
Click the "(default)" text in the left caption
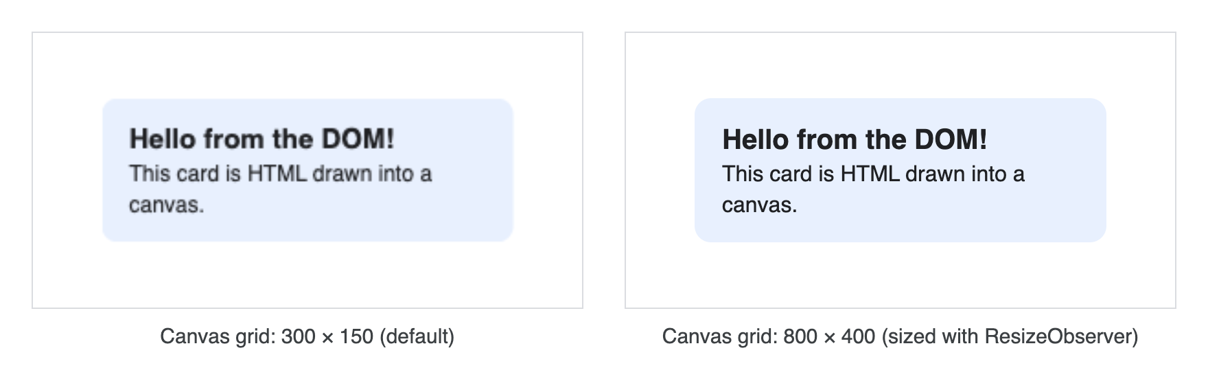(417, 336)
